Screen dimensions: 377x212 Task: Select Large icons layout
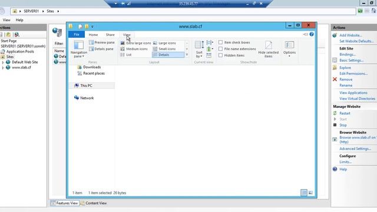click(x=165, y=43)
